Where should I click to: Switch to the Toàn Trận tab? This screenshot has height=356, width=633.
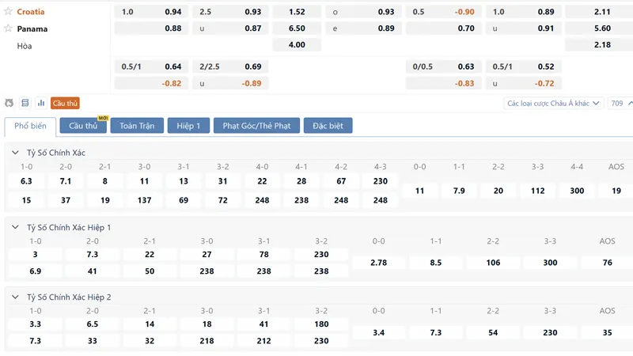click(x=137, y=126)
